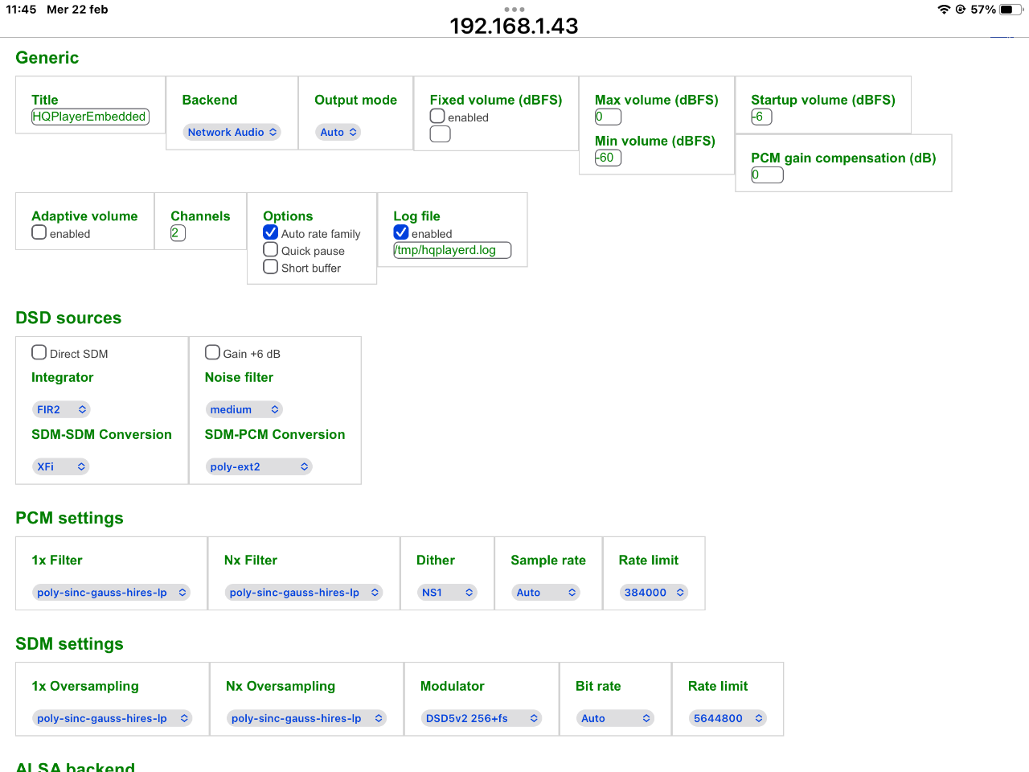
Task: Open the Dither NS1 dropdown
Action: 447,593
